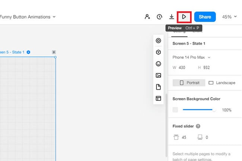Expand the 45% zoom dropdown
The height and width of the screenshot is (161, 242).
coord(229,17)
